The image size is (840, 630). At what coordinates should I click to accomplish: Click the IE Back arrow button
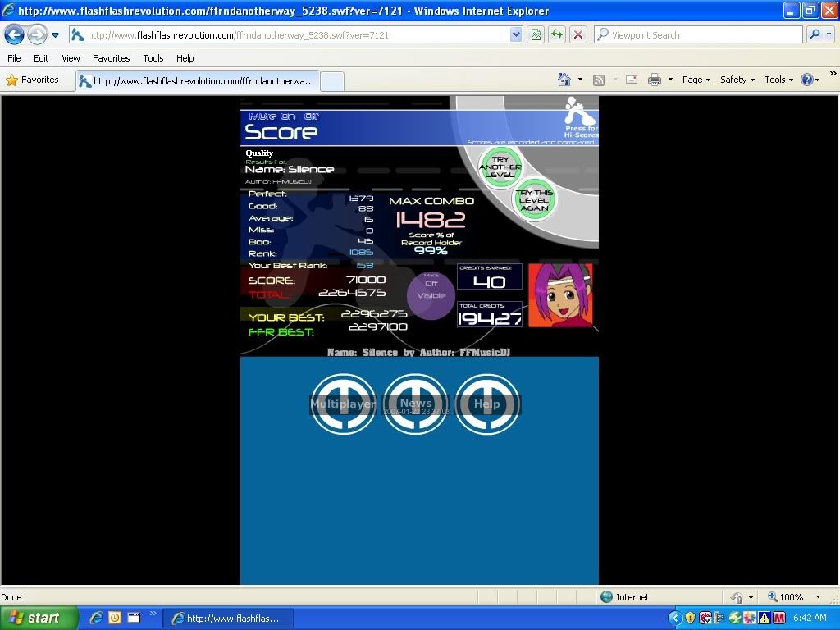[x=15, y=34]
